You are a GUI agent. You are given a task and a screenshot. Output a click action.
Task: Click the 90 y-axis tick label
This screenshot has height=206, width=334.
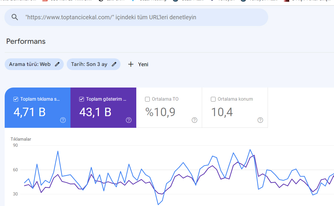15,145
